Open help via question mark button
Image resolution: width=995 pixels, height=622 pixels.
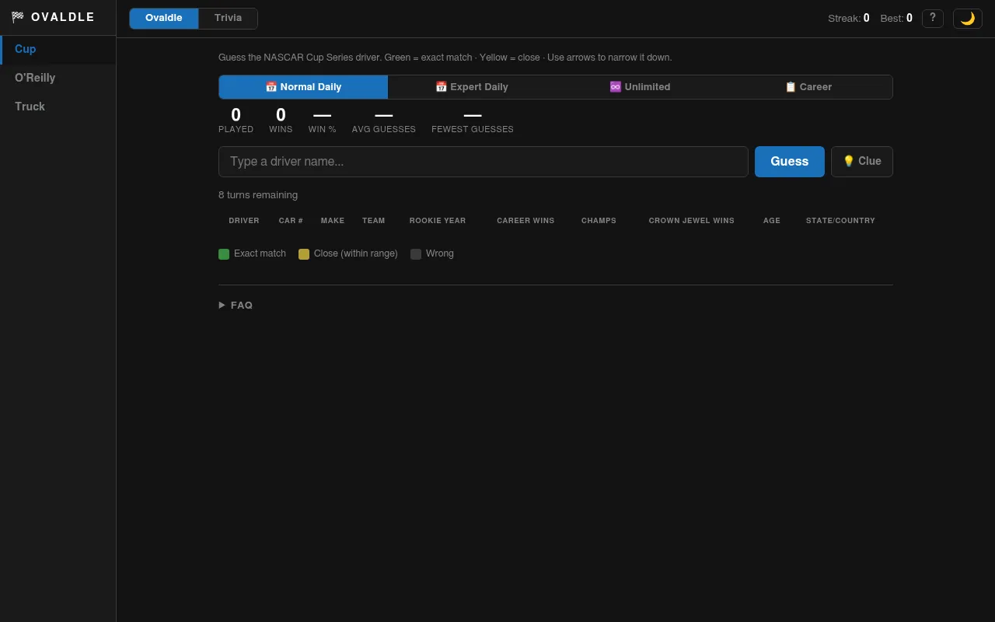[x=933, y=19]
